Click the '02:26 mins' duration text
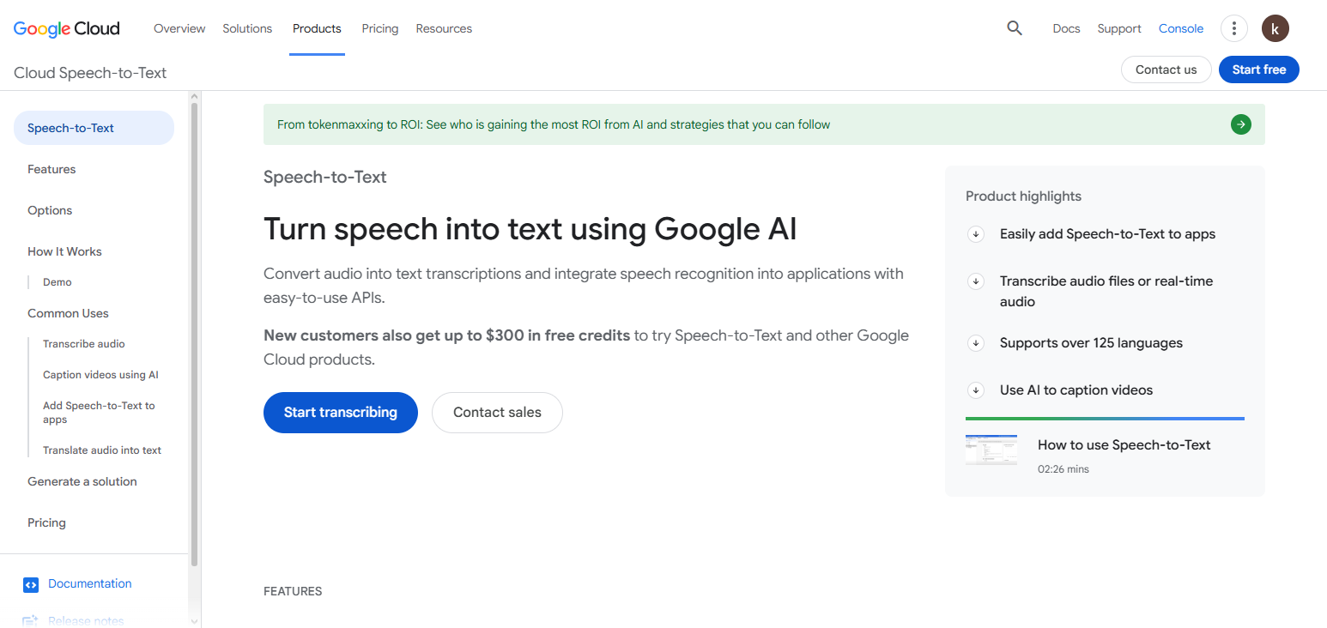This screenshot has height=628, width=1327. [1063, 469]
